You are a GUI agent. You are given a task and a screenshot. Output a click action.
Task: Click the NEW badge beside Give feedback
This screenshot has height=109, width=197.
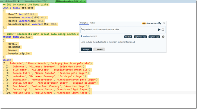click(x=144, y=23)
